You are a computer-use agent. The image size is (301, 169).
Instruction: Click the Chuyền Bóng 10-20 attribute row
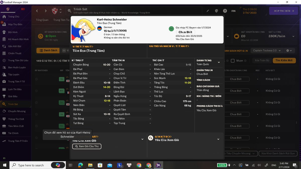coord(92,65)
